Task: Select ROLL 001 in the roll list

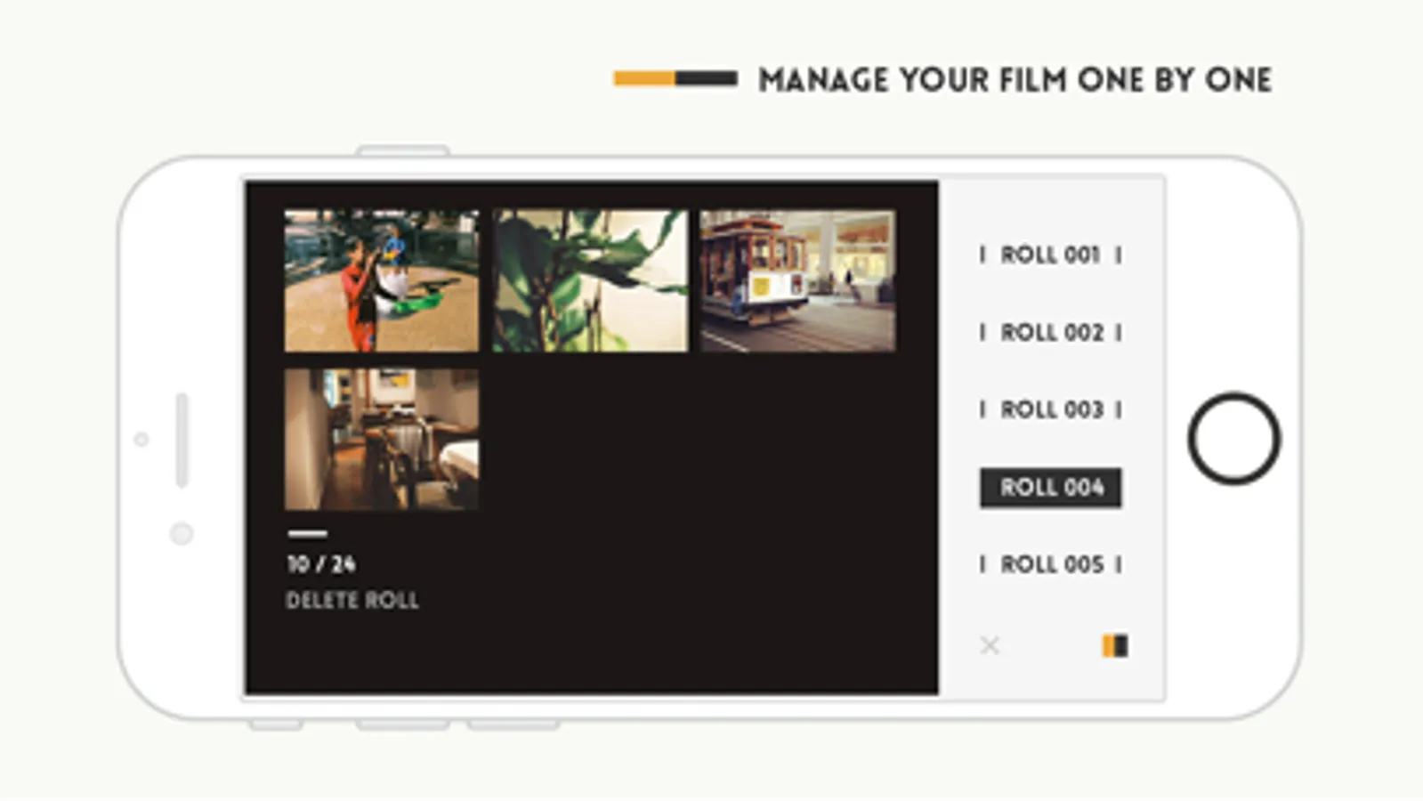Action: [1050, 255]
